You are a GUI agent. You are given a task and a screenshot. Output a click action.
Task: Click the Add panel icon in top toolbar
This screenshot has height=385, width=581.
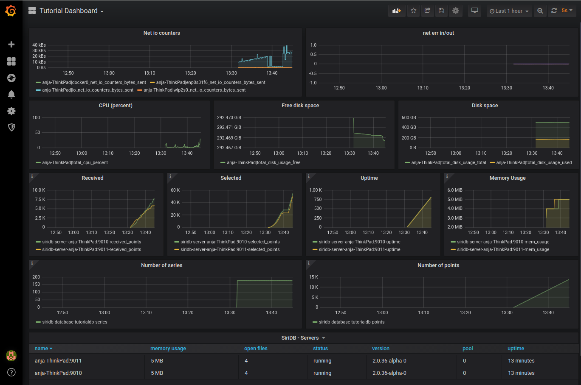(x=396, y=11)
